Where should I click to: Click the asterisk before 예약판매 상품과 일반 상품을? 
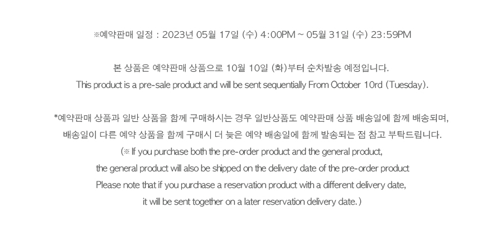pos(56,117)
